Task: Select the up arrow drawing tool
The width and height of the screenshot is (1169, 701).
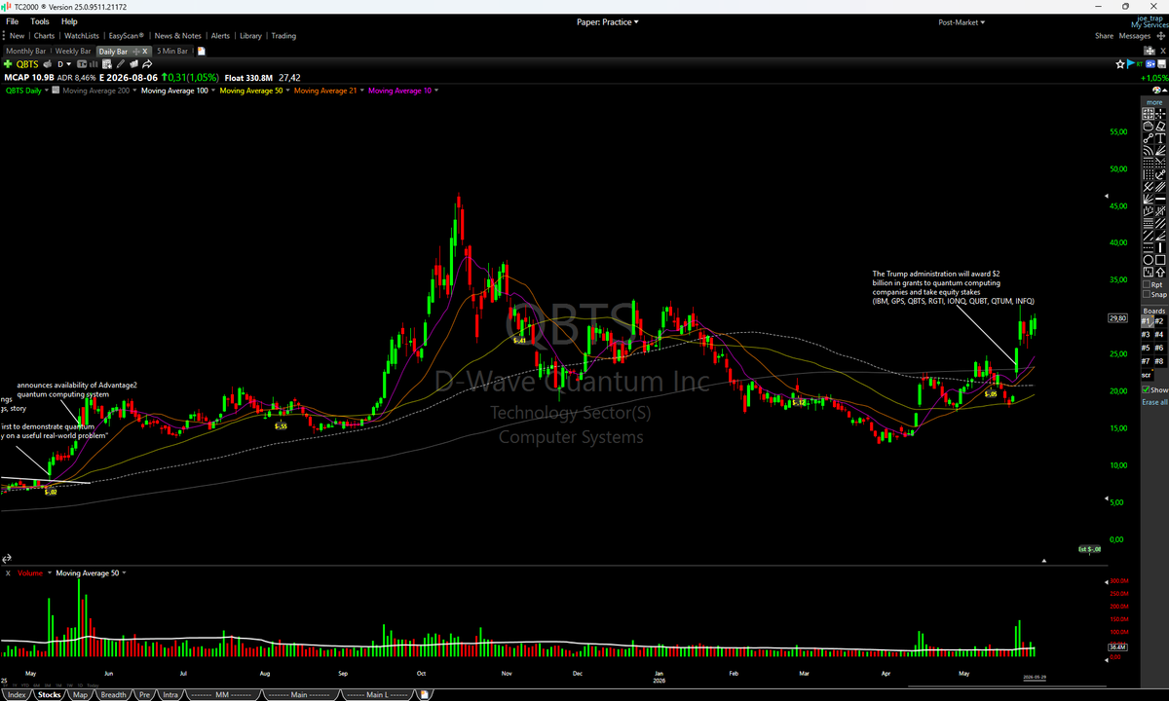Action: pyautogui.click(x=1160, y=272)
